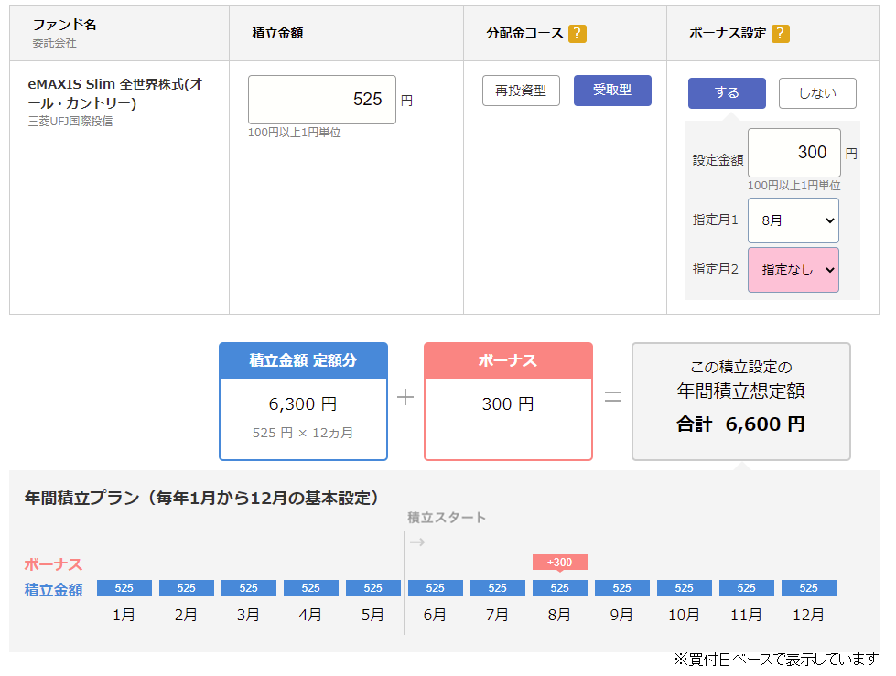
Task: Click the pink ボーナス card header
Action: [x=508, y=360]
